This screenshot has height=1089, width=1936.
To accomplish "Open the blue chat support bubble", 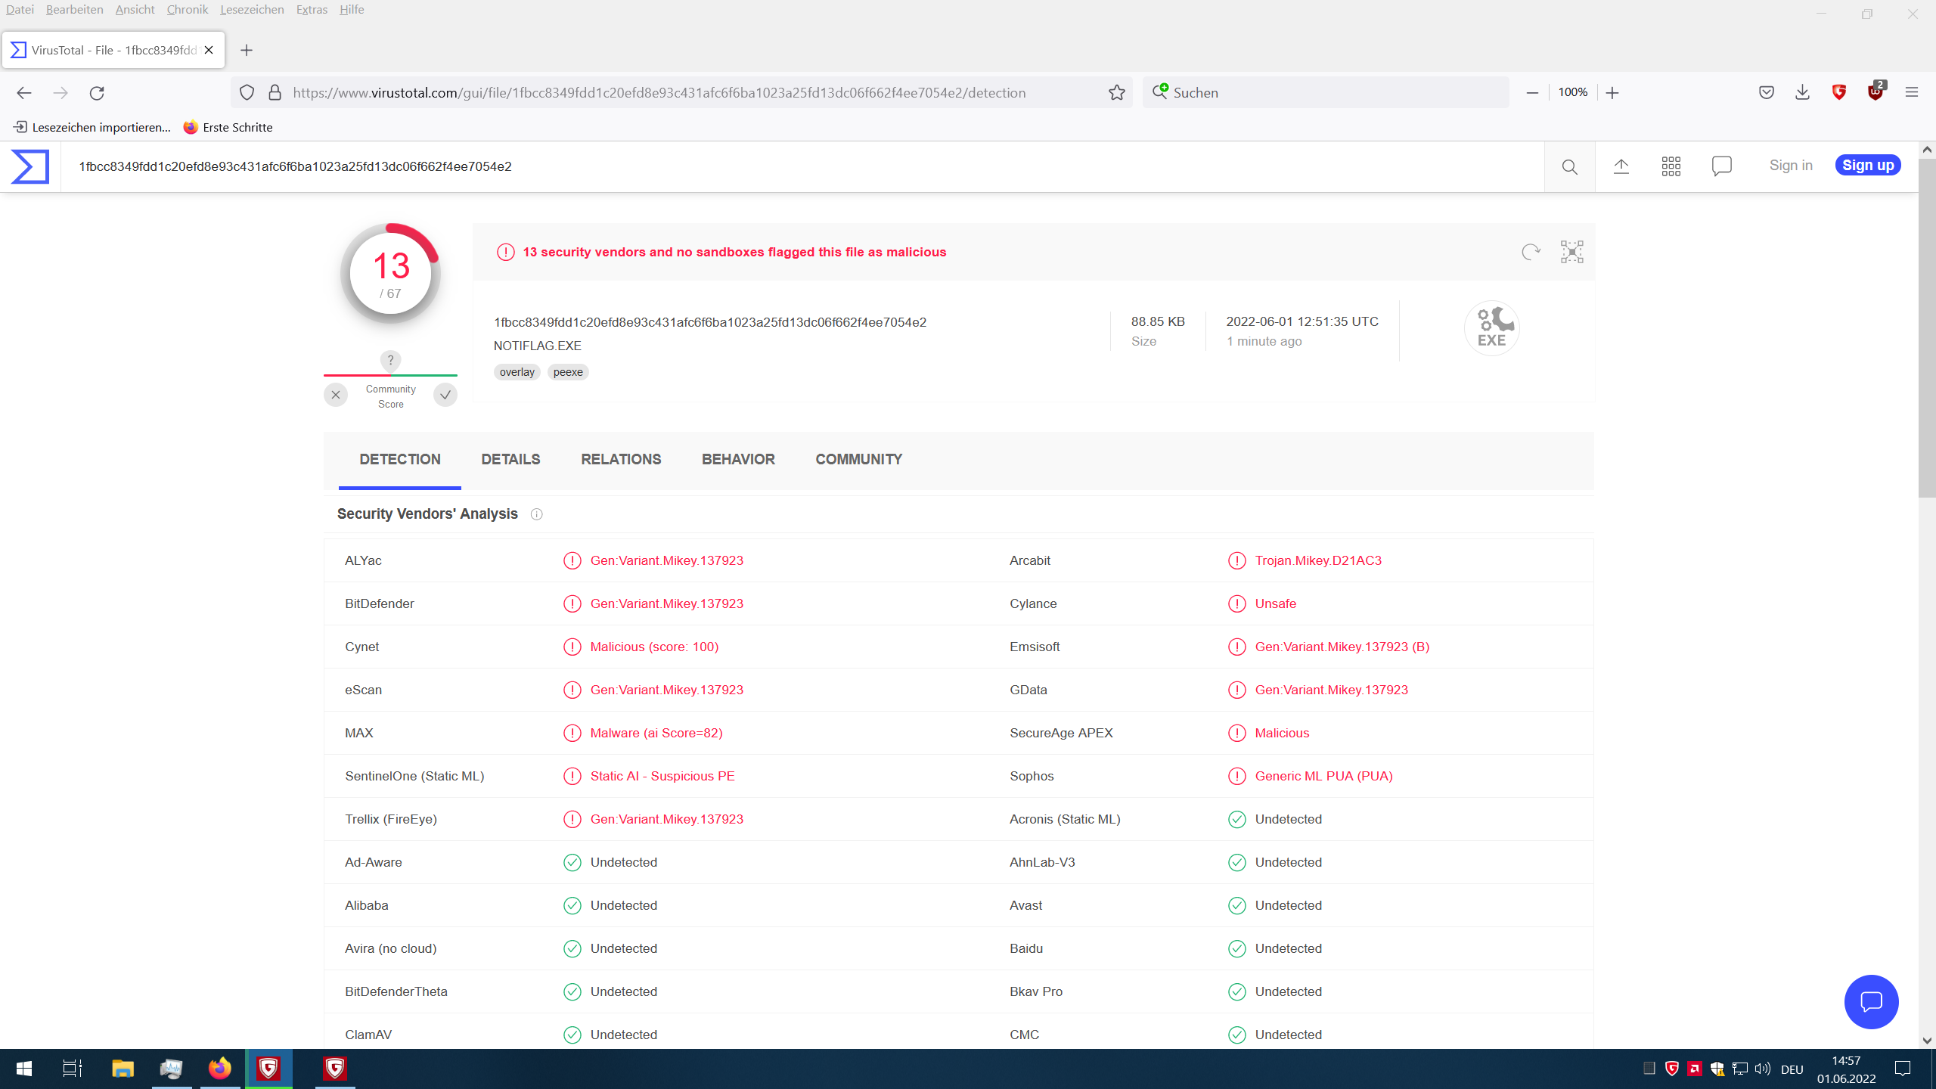I will tap(1871, 1001).
